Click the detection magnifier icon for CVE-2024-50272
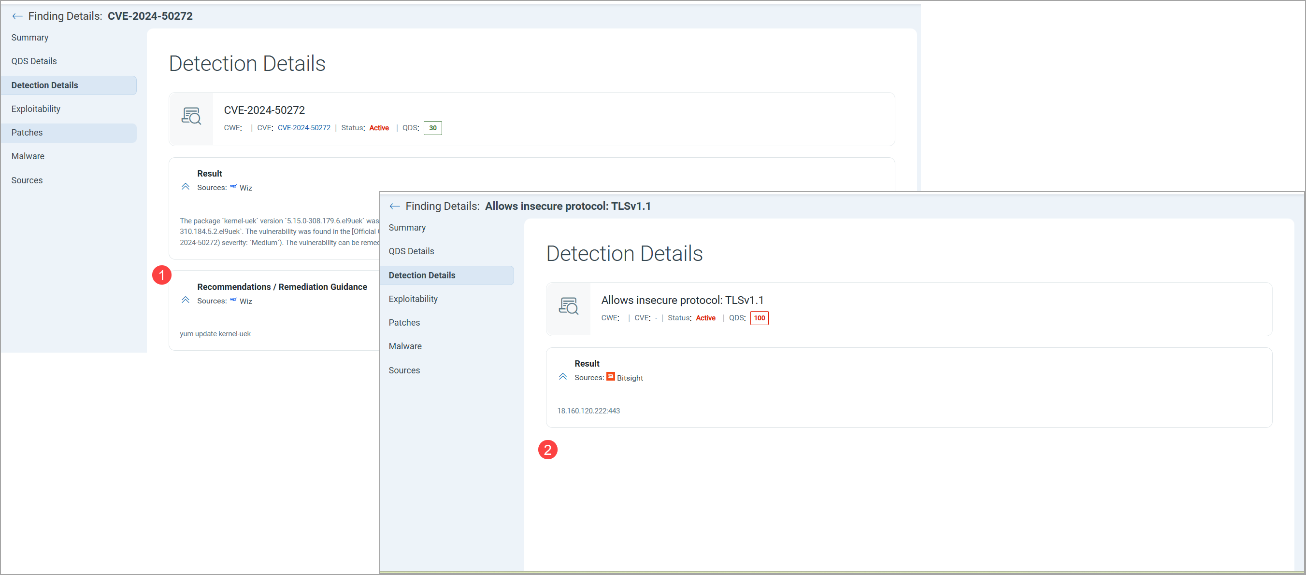1306x575 pixels. click(x=191, y=116)
